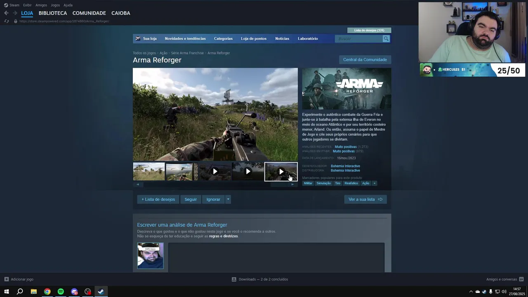Open Todos os jogos breadcrumb
Screen dimensions: 528x297
tap(144, 53)
